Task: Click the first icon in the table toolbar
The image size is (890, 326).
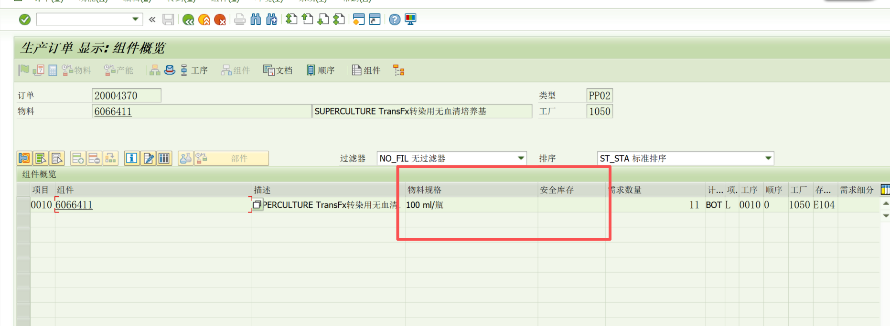Action: point(24,158)
